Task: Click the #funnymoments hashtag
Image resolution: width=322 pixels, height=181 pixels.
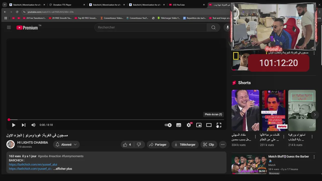Action: pyautogui.click(x=72, y=156)
